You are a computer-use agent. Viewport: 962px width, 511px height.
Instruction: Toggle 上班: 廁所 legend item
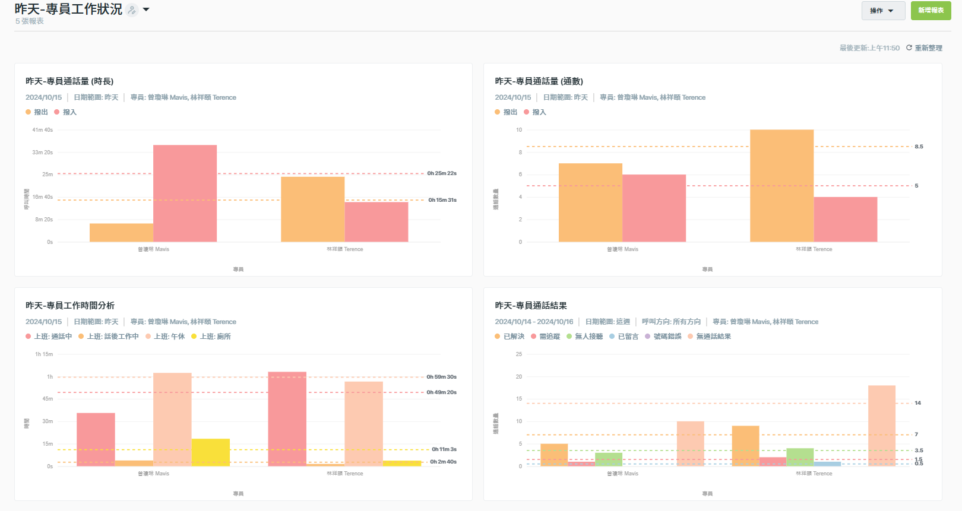(211, 337)
